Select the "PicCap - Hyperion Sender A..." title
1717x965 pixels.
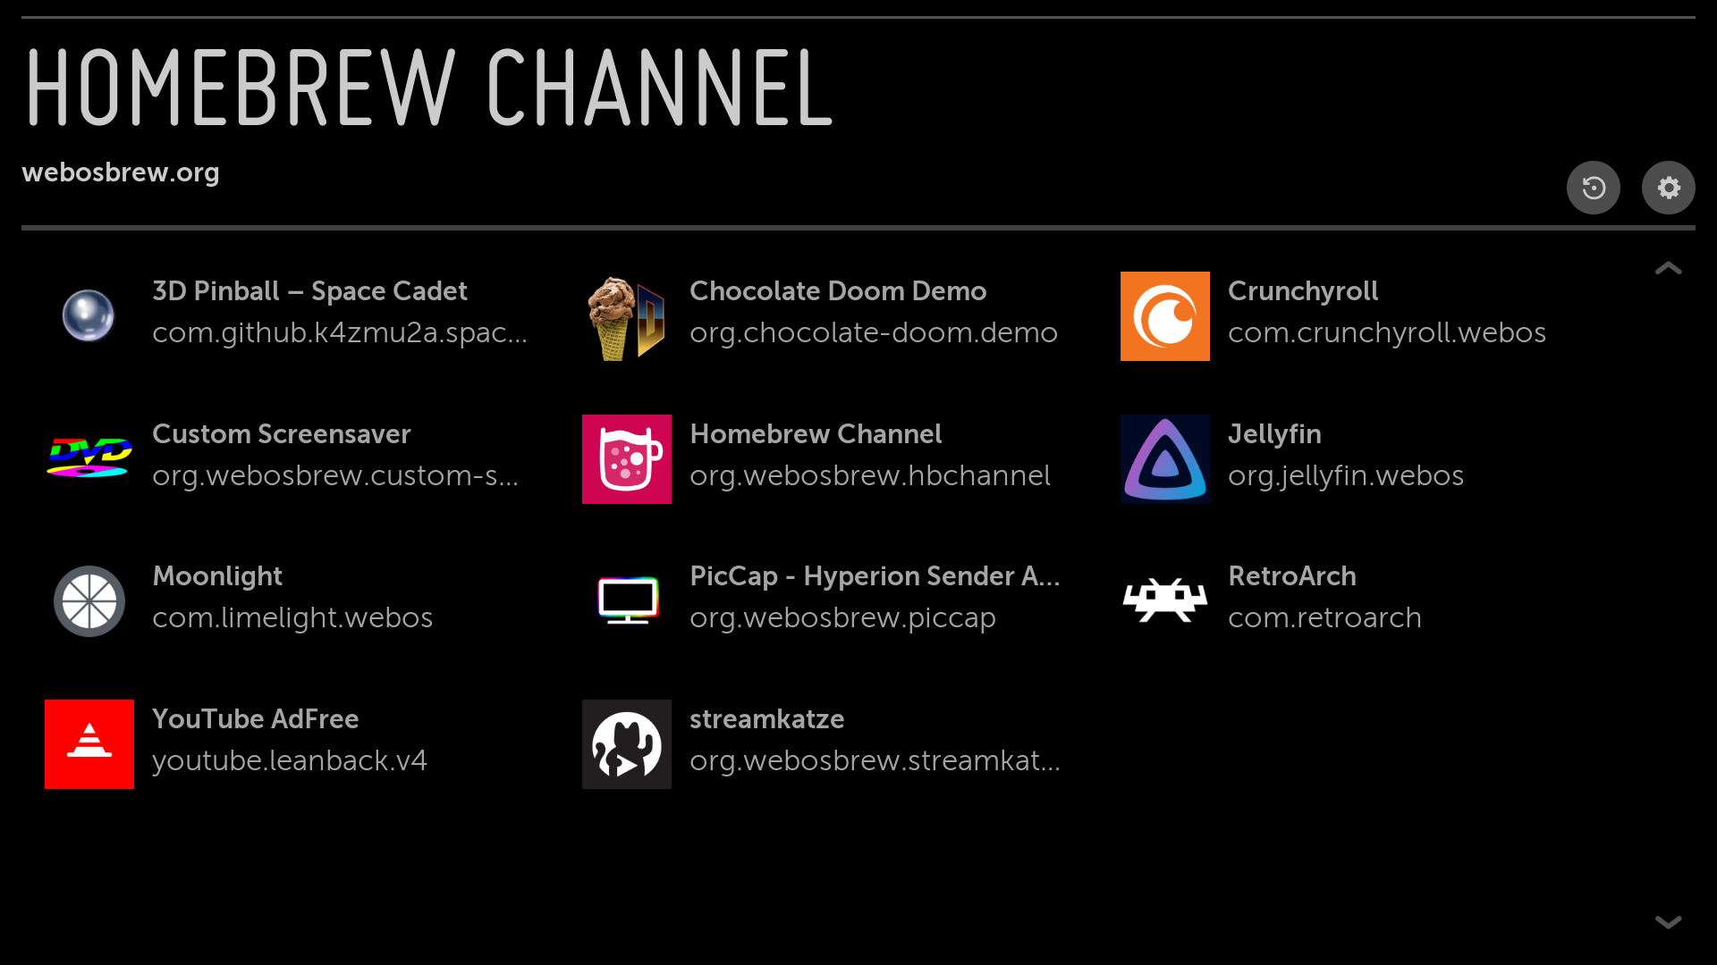tap(875, 576)
